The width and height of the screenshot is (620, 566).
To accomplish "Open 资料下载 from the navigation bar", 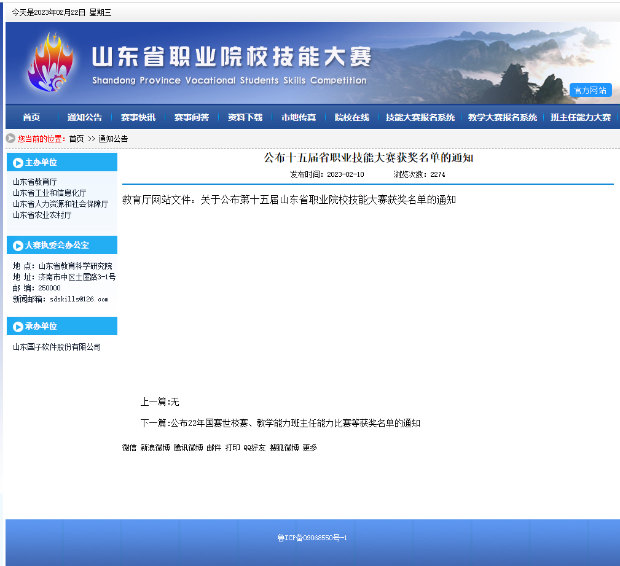I will coord(245,117).
